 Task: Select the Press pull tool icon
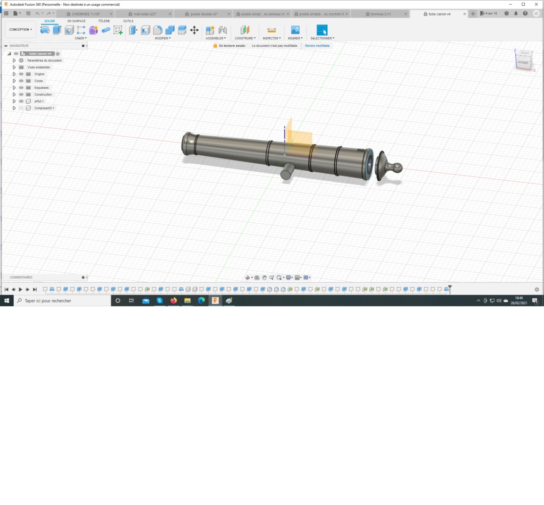point(133,30)
